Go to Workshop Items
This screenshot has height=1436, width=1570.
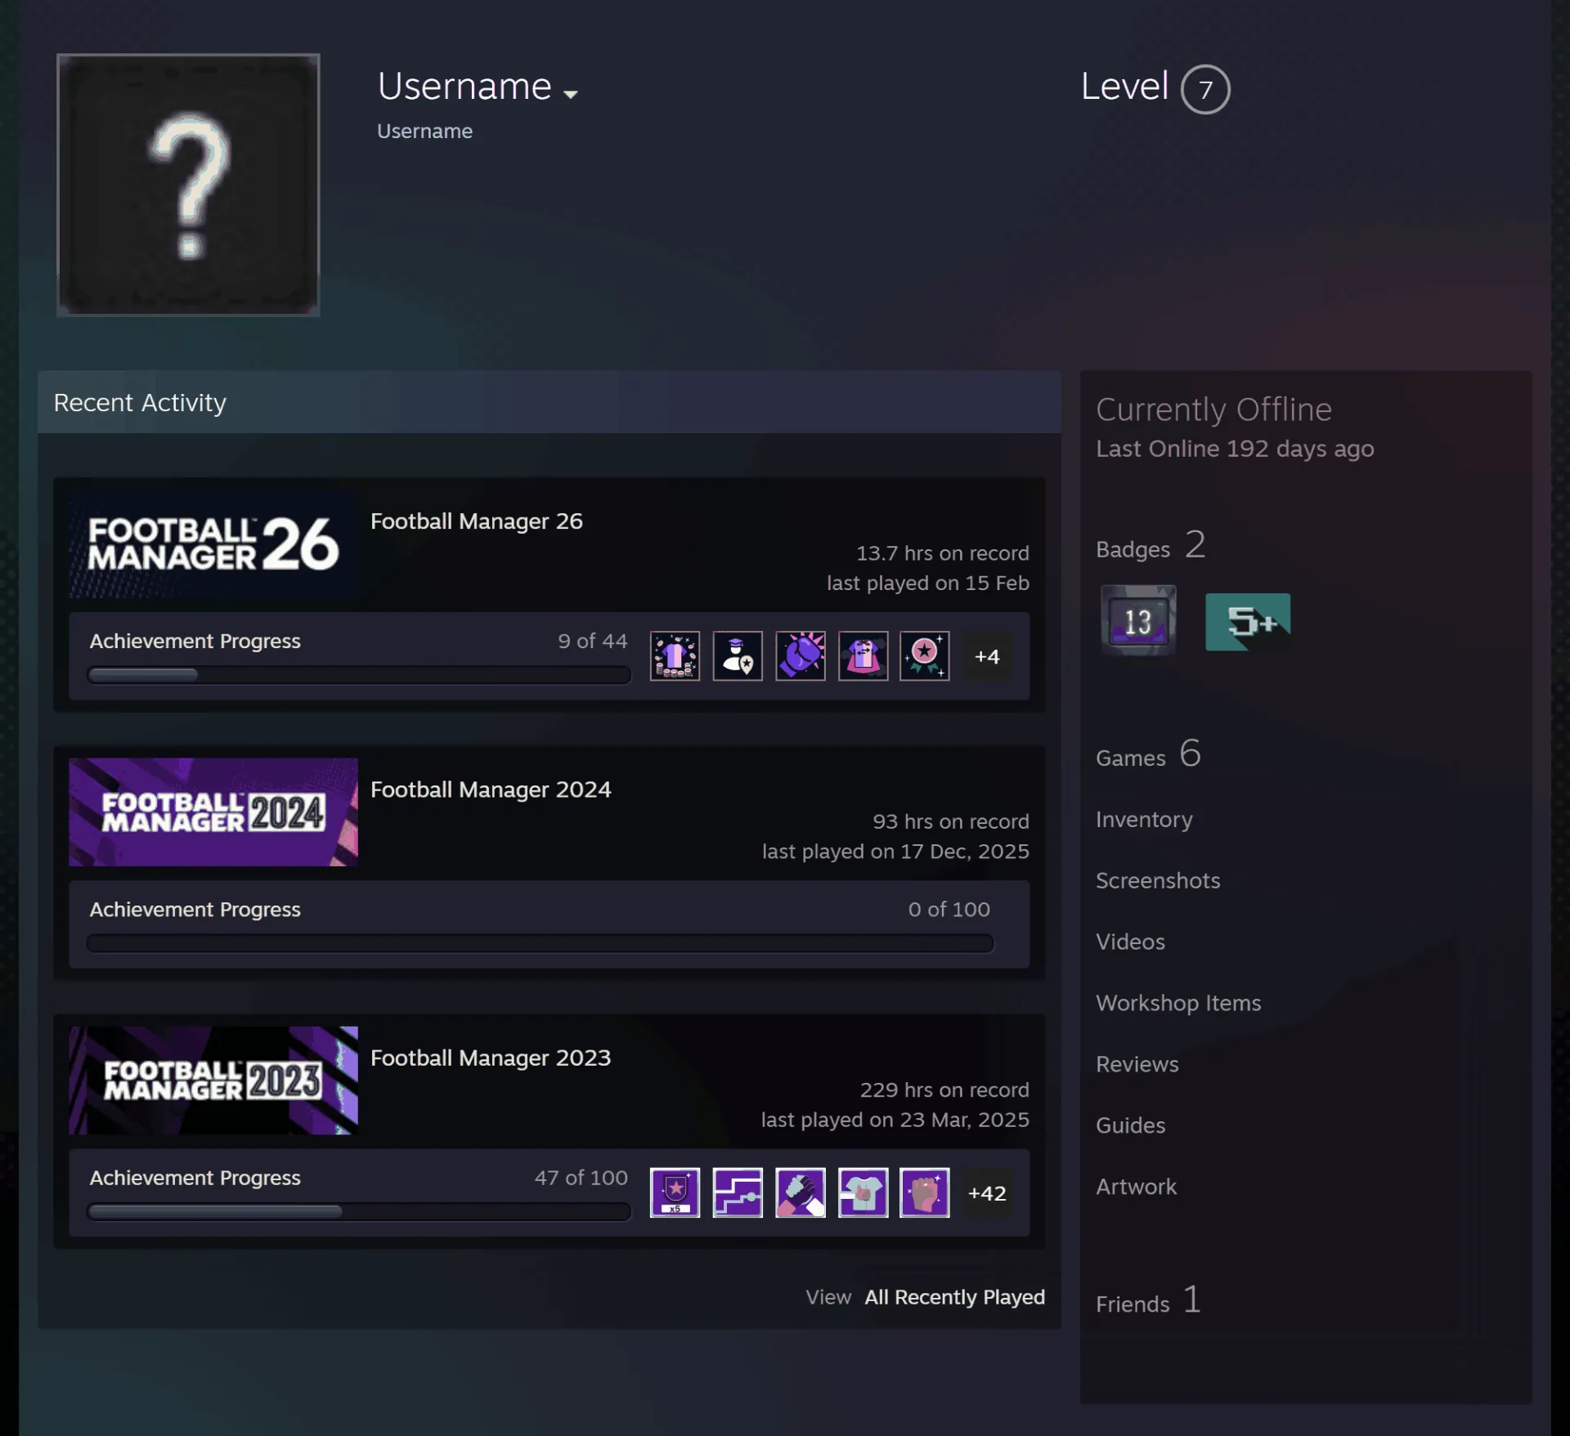(1178, 1003)
